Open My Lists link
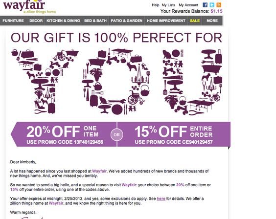 [168, 5]
